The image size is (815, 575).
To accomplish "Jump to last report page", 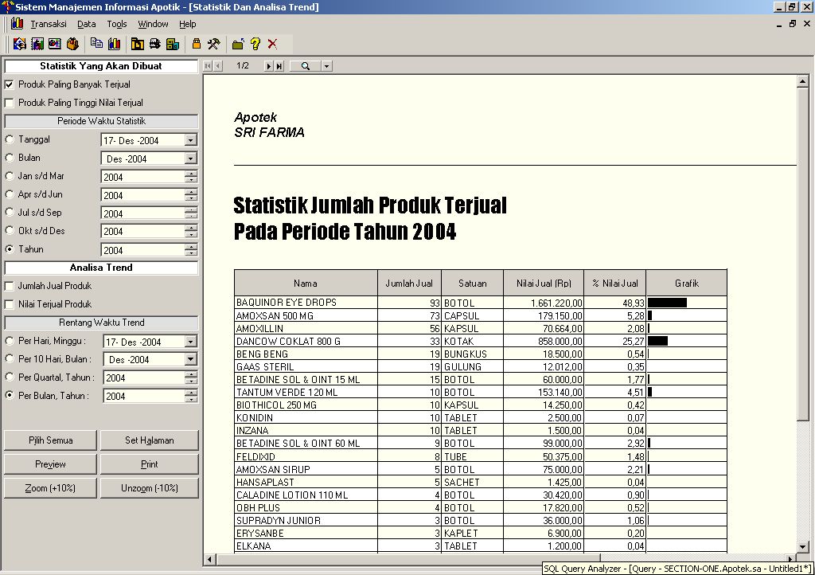I will [279, 66].
